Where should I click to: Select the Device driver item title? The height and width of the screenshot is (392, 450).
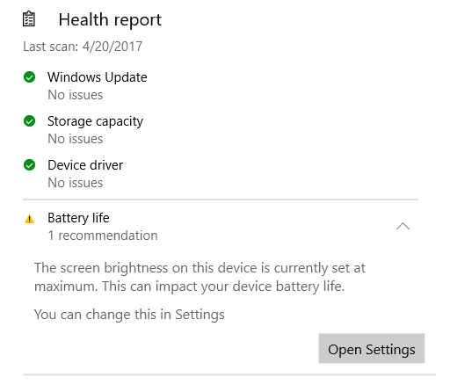pos(85,165)
